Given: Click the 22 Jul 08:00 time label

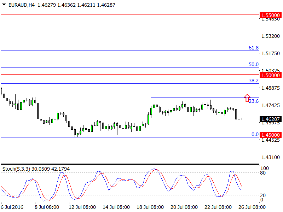Looking at the screenshot, I should (218, 207).
